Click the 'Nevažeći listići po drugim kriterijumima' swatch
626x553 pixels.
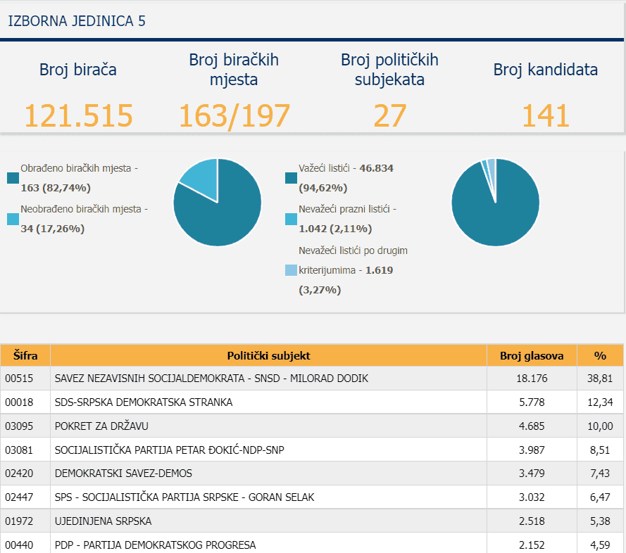292,270
